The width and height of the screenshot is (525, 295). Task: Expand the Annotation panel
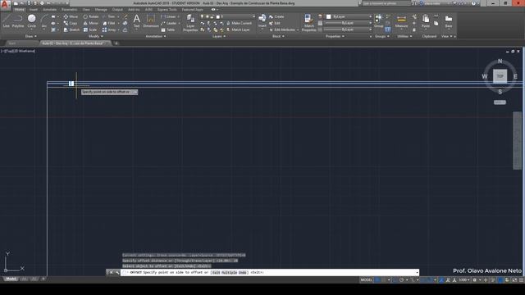click(x=156, y=36)
